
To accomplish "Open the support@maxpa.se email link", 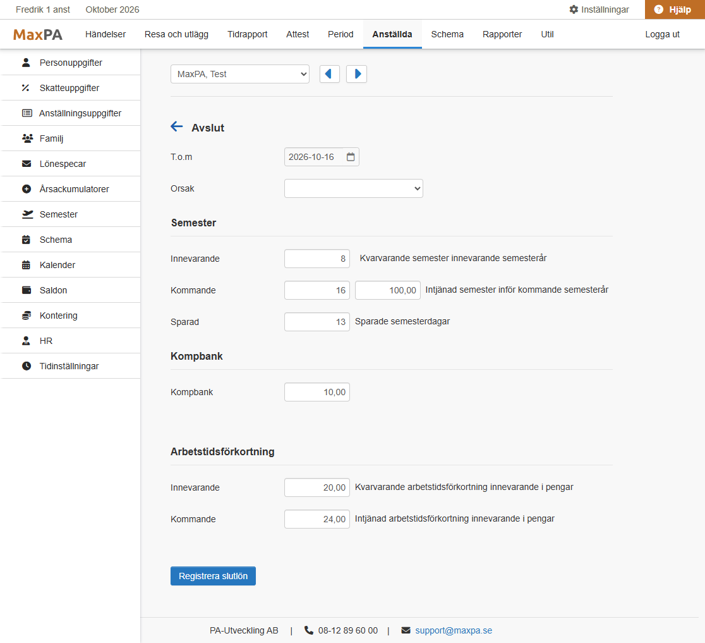I will (454, 630).
